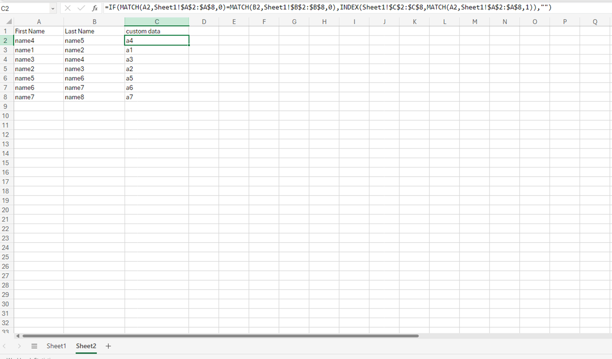
Task: Switch to the Sheet1 tab
Action: click(56, 346)
